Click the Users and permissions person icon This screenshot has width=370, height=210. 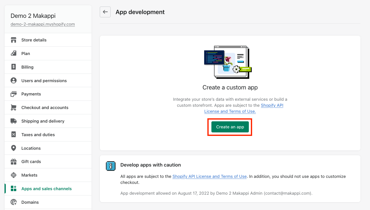[x=14, y=80]
